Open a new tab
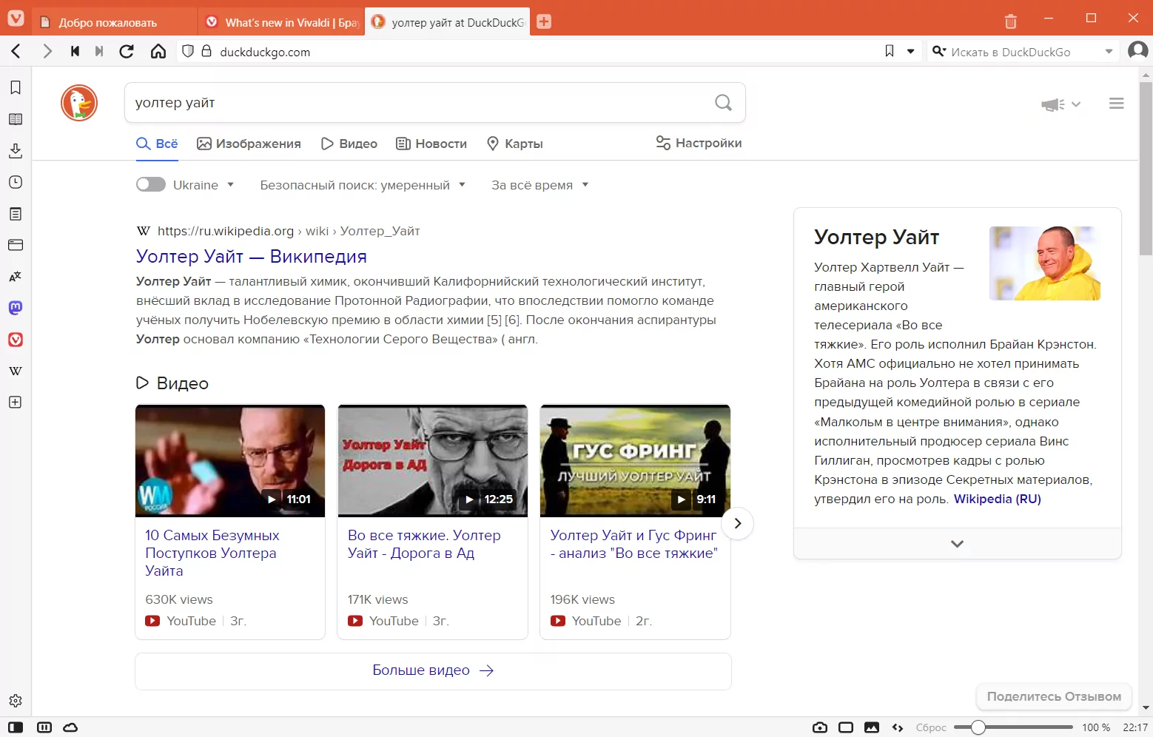 click(544, 21)
